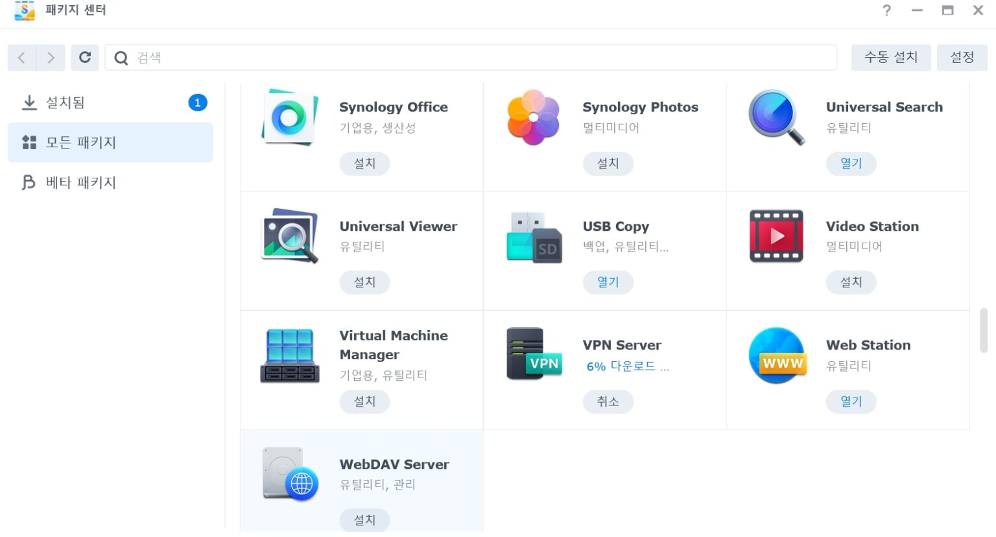Maximize the Package Center window
The width and height of the screenshot is (996, 537).
pyautogui.click(x=947, y=10)
